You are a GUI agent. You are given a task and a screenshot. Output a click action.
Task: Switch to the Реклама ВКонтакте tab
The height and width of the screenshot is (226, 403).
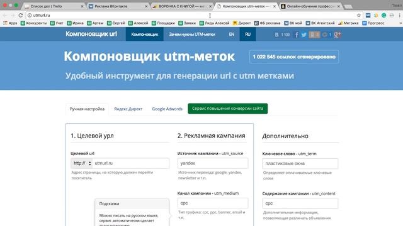[118, 6]
